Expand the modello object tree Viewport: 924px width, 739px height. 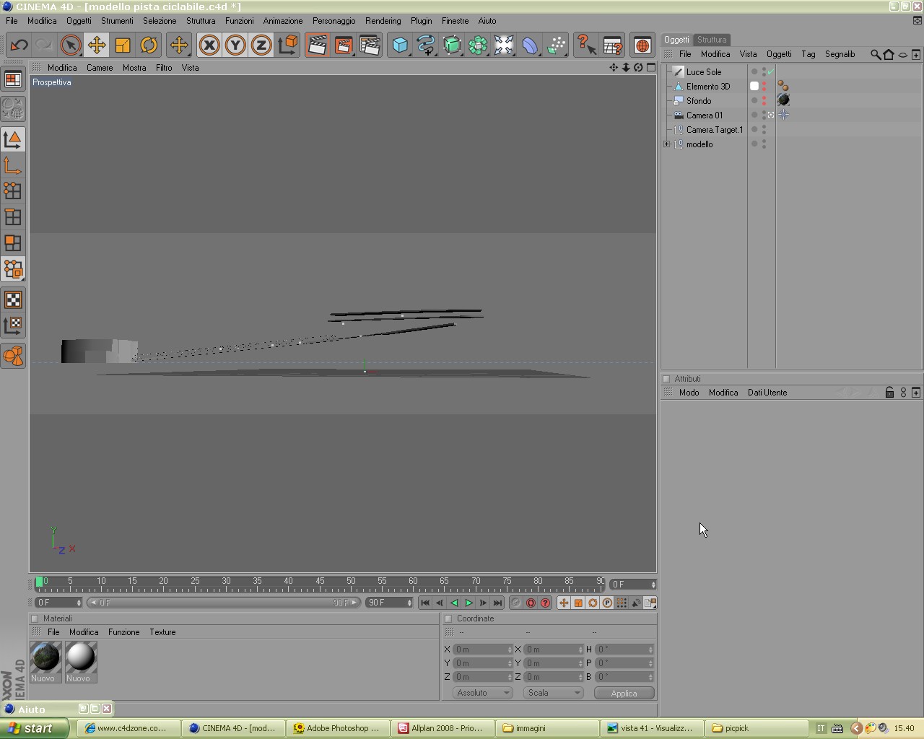tap(667, 144)
